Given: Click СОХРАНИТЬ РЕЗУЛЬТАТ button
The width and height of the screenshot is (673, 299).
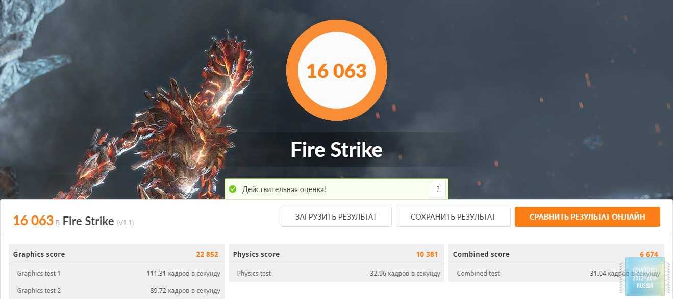Looking at the screenshot, I should (x=453, y=216).
